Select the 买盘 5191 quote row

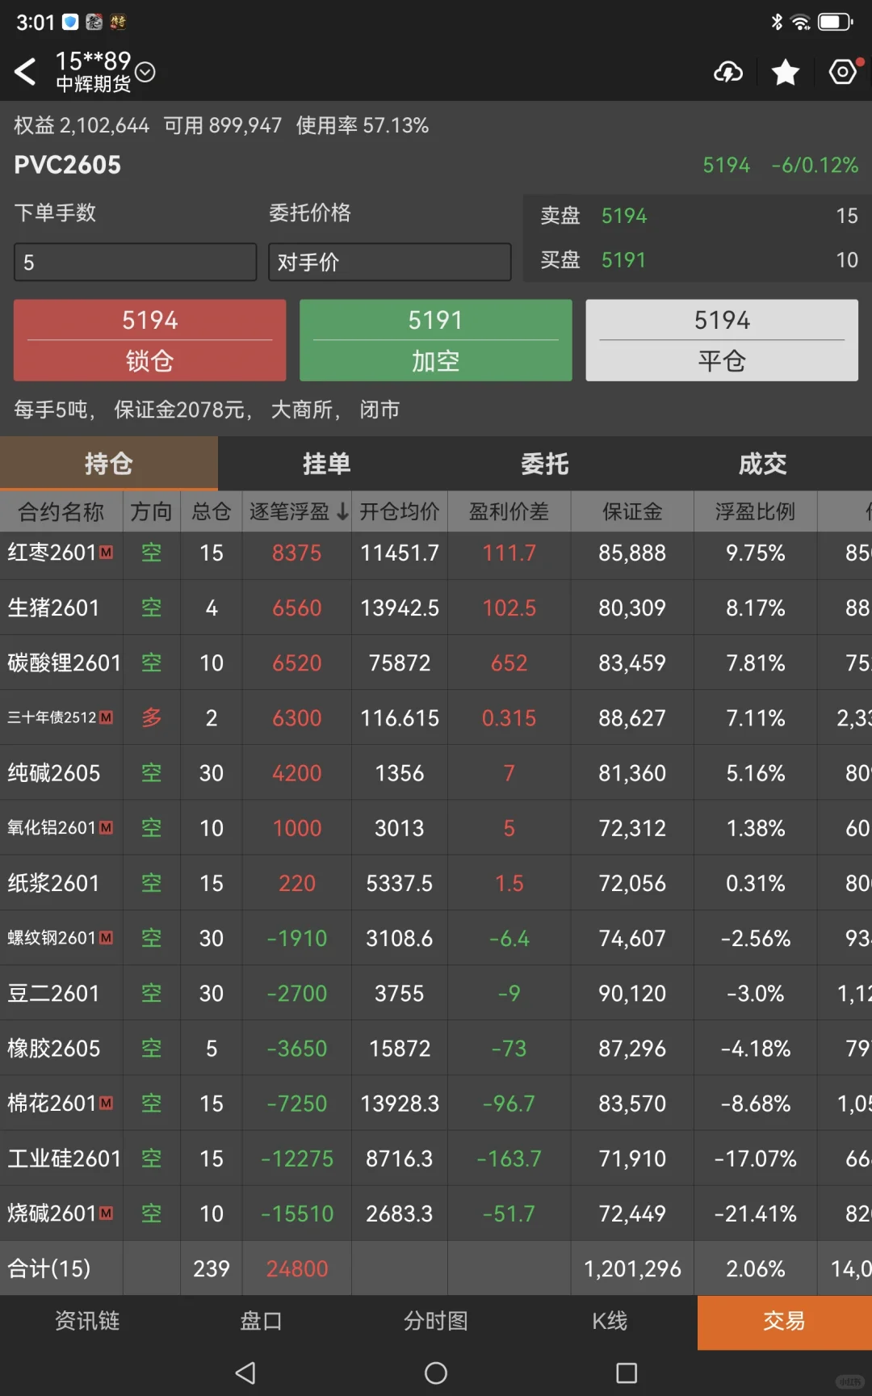pos(698,260)
